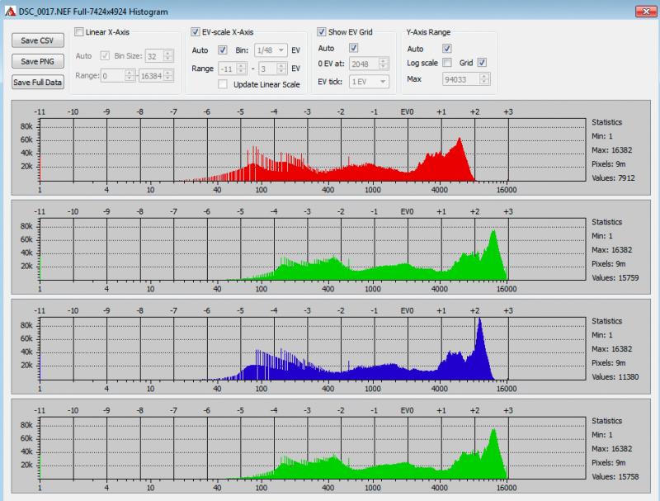660x501 pixels.
Task: Toggle the Y-Axis Grid checkbox
Action: 482,63
